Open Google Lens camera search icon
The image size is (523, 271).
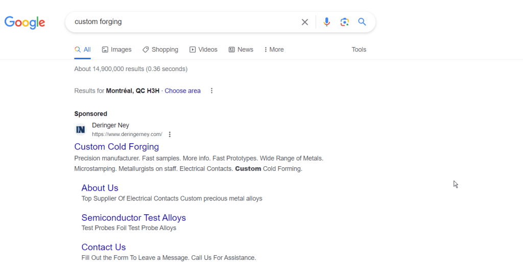click(x=345, y=22)
